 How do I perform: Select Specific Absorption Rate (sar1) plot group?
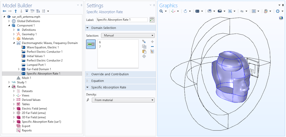(41, 122)
